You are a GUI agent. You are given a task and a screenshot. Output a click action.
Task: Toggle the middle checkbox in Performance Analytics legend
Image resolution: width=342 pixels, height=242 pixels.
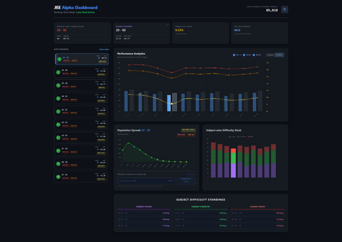pyautogui.click(x=244, y=55)
